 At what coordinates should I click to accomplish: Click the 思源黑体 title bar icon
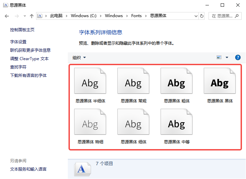[5, 5]
